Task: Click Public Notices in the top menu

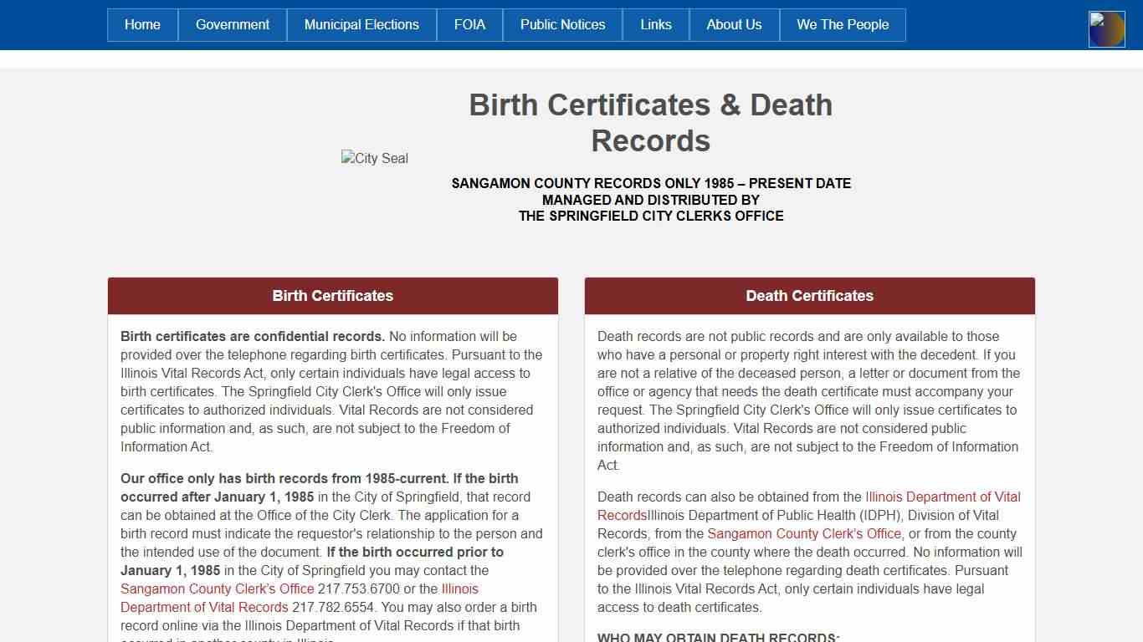Action: coord(562,25)
